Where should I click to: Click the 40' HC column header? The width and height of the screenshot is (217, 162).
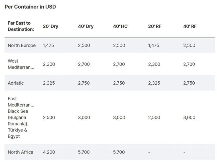click(x=120, y=26)
